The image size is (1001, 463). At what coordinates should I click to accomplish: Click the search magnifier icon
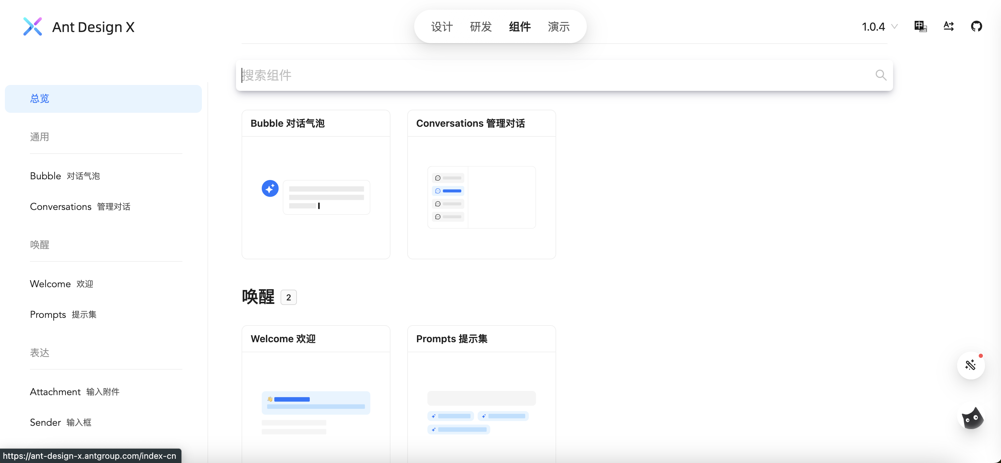tap(881, 75)
